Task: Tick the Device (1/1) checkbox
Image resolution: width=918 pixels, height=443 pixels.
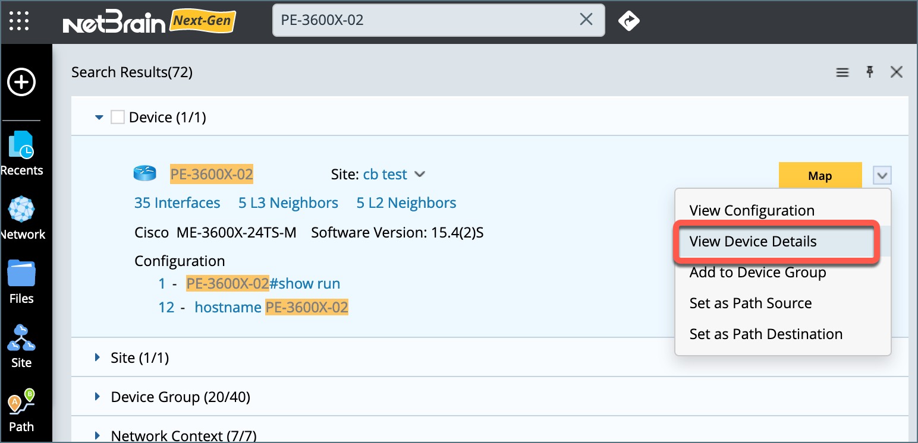Action: [118, 118]
